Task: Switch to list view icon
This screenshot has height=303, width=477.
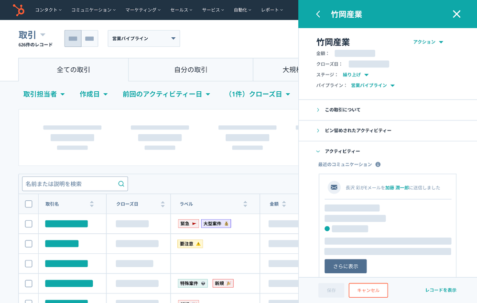Action: pyautogui.click(x=73, y=39)
